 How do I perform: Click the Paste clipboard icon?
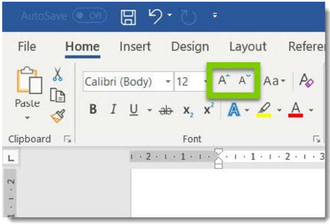29,81
